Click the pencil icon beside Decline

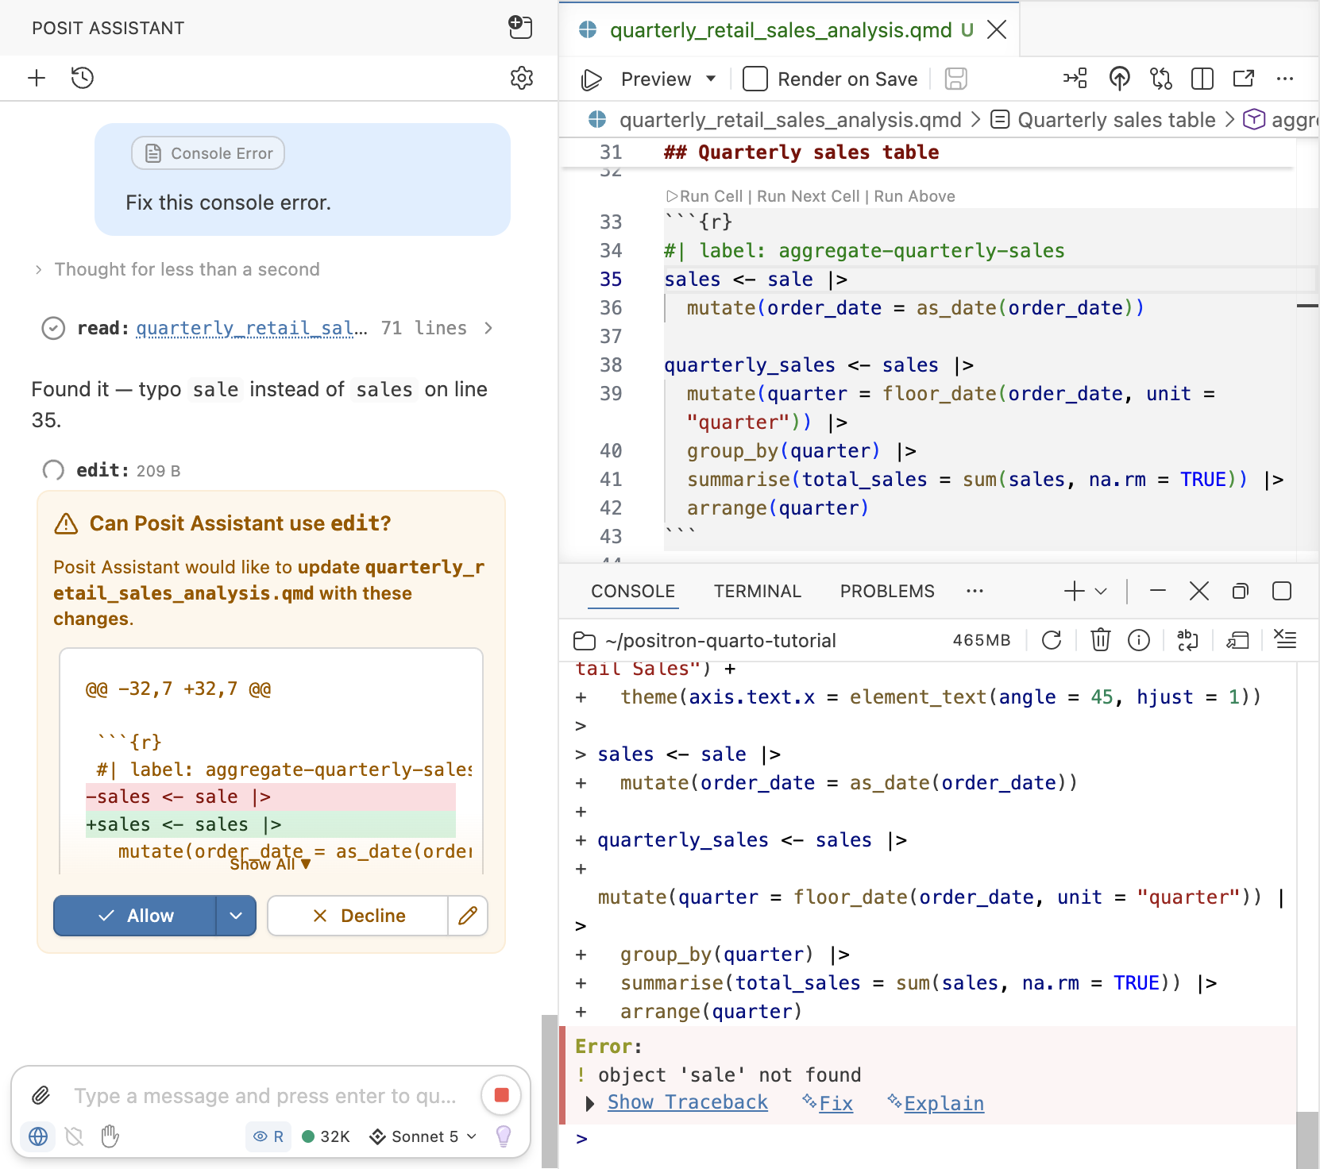(468, 916)
